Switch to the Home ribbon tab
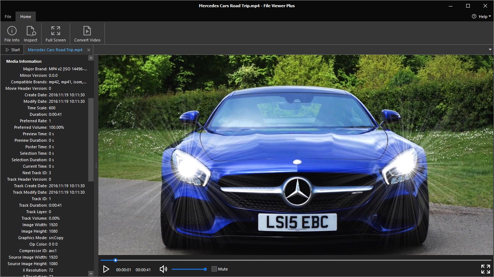494x277 pixels. point(26,17)
